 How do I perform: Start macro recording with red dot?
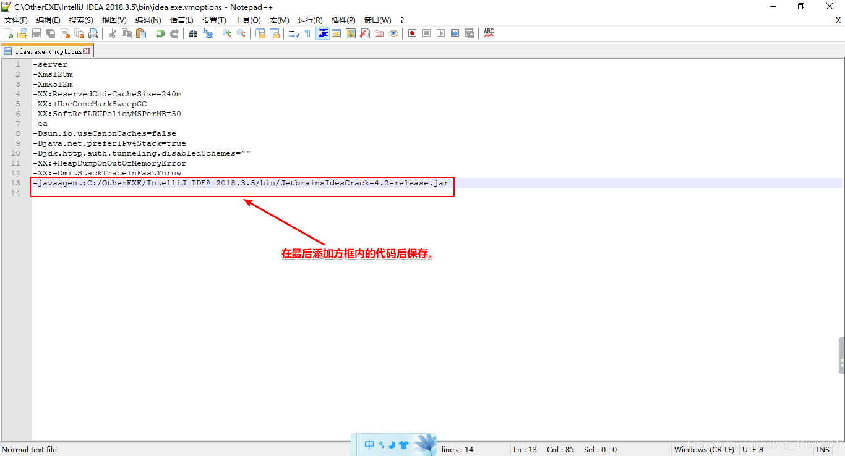tap(413, 33)
